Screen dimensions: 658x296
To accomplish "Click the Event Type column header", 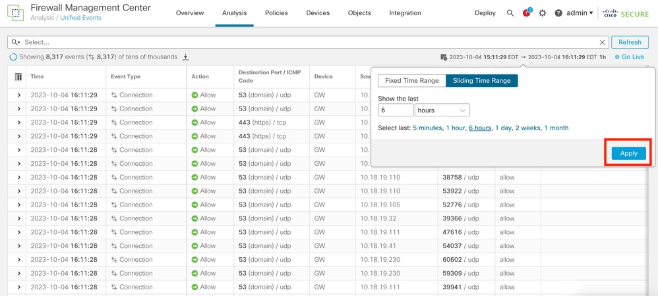I will 125,76.
